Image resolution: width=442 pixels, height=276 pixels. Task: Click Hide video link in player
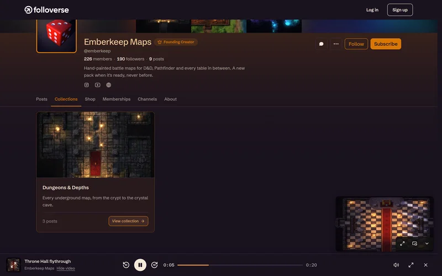point(66,268)
